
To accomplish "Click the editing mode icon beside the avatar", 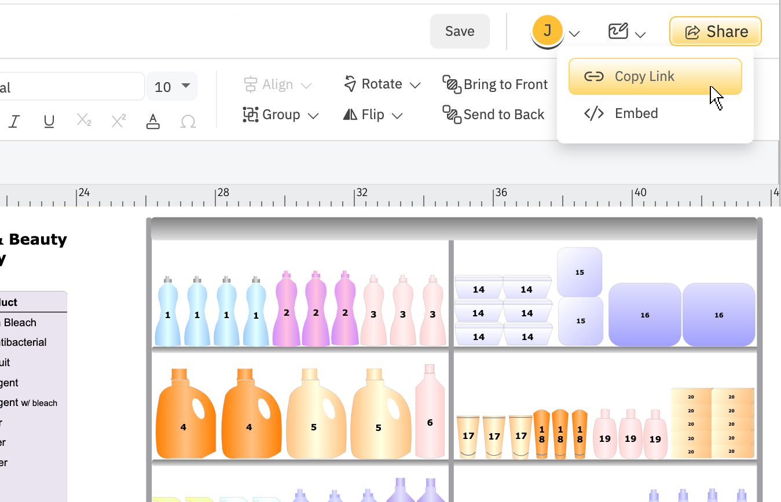I will tap(618, 31).
